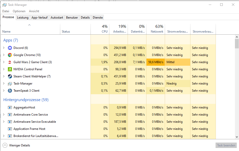239x151 pixels.
Task: Select the NVIDIA Control Panel icon
Action: (10, 69)
